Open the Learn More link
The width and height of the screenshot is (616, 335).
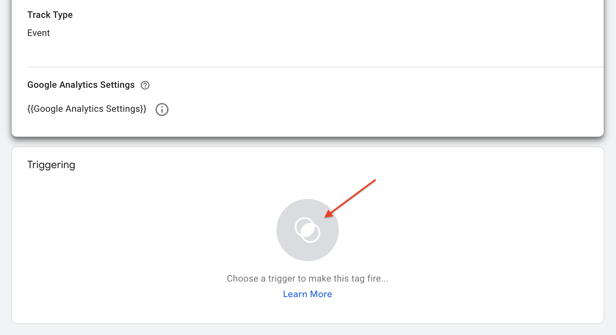[307, 294]
